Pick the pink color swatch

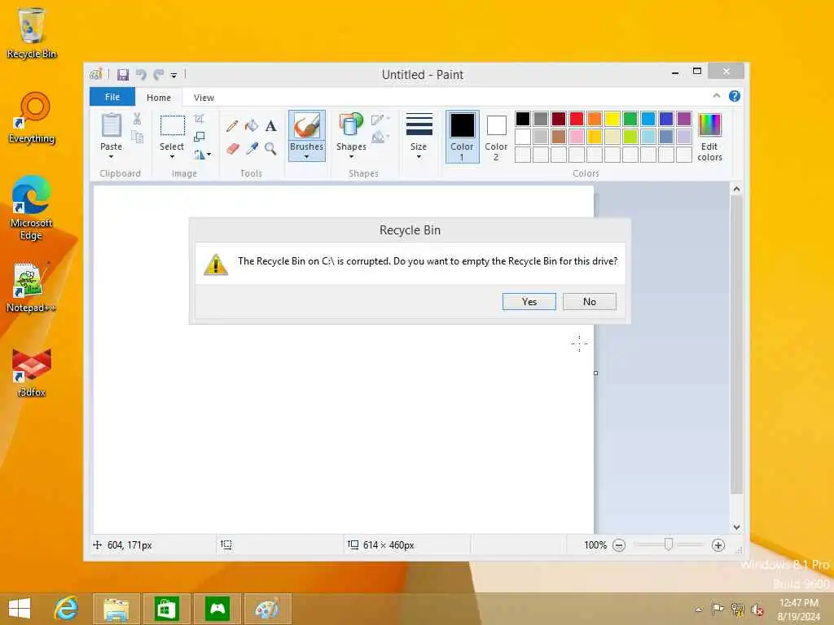(577, 137)
